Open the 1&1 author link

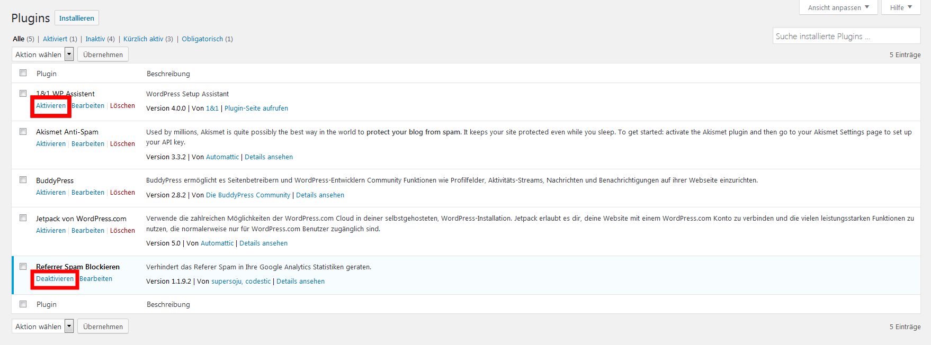click(212, 108)
